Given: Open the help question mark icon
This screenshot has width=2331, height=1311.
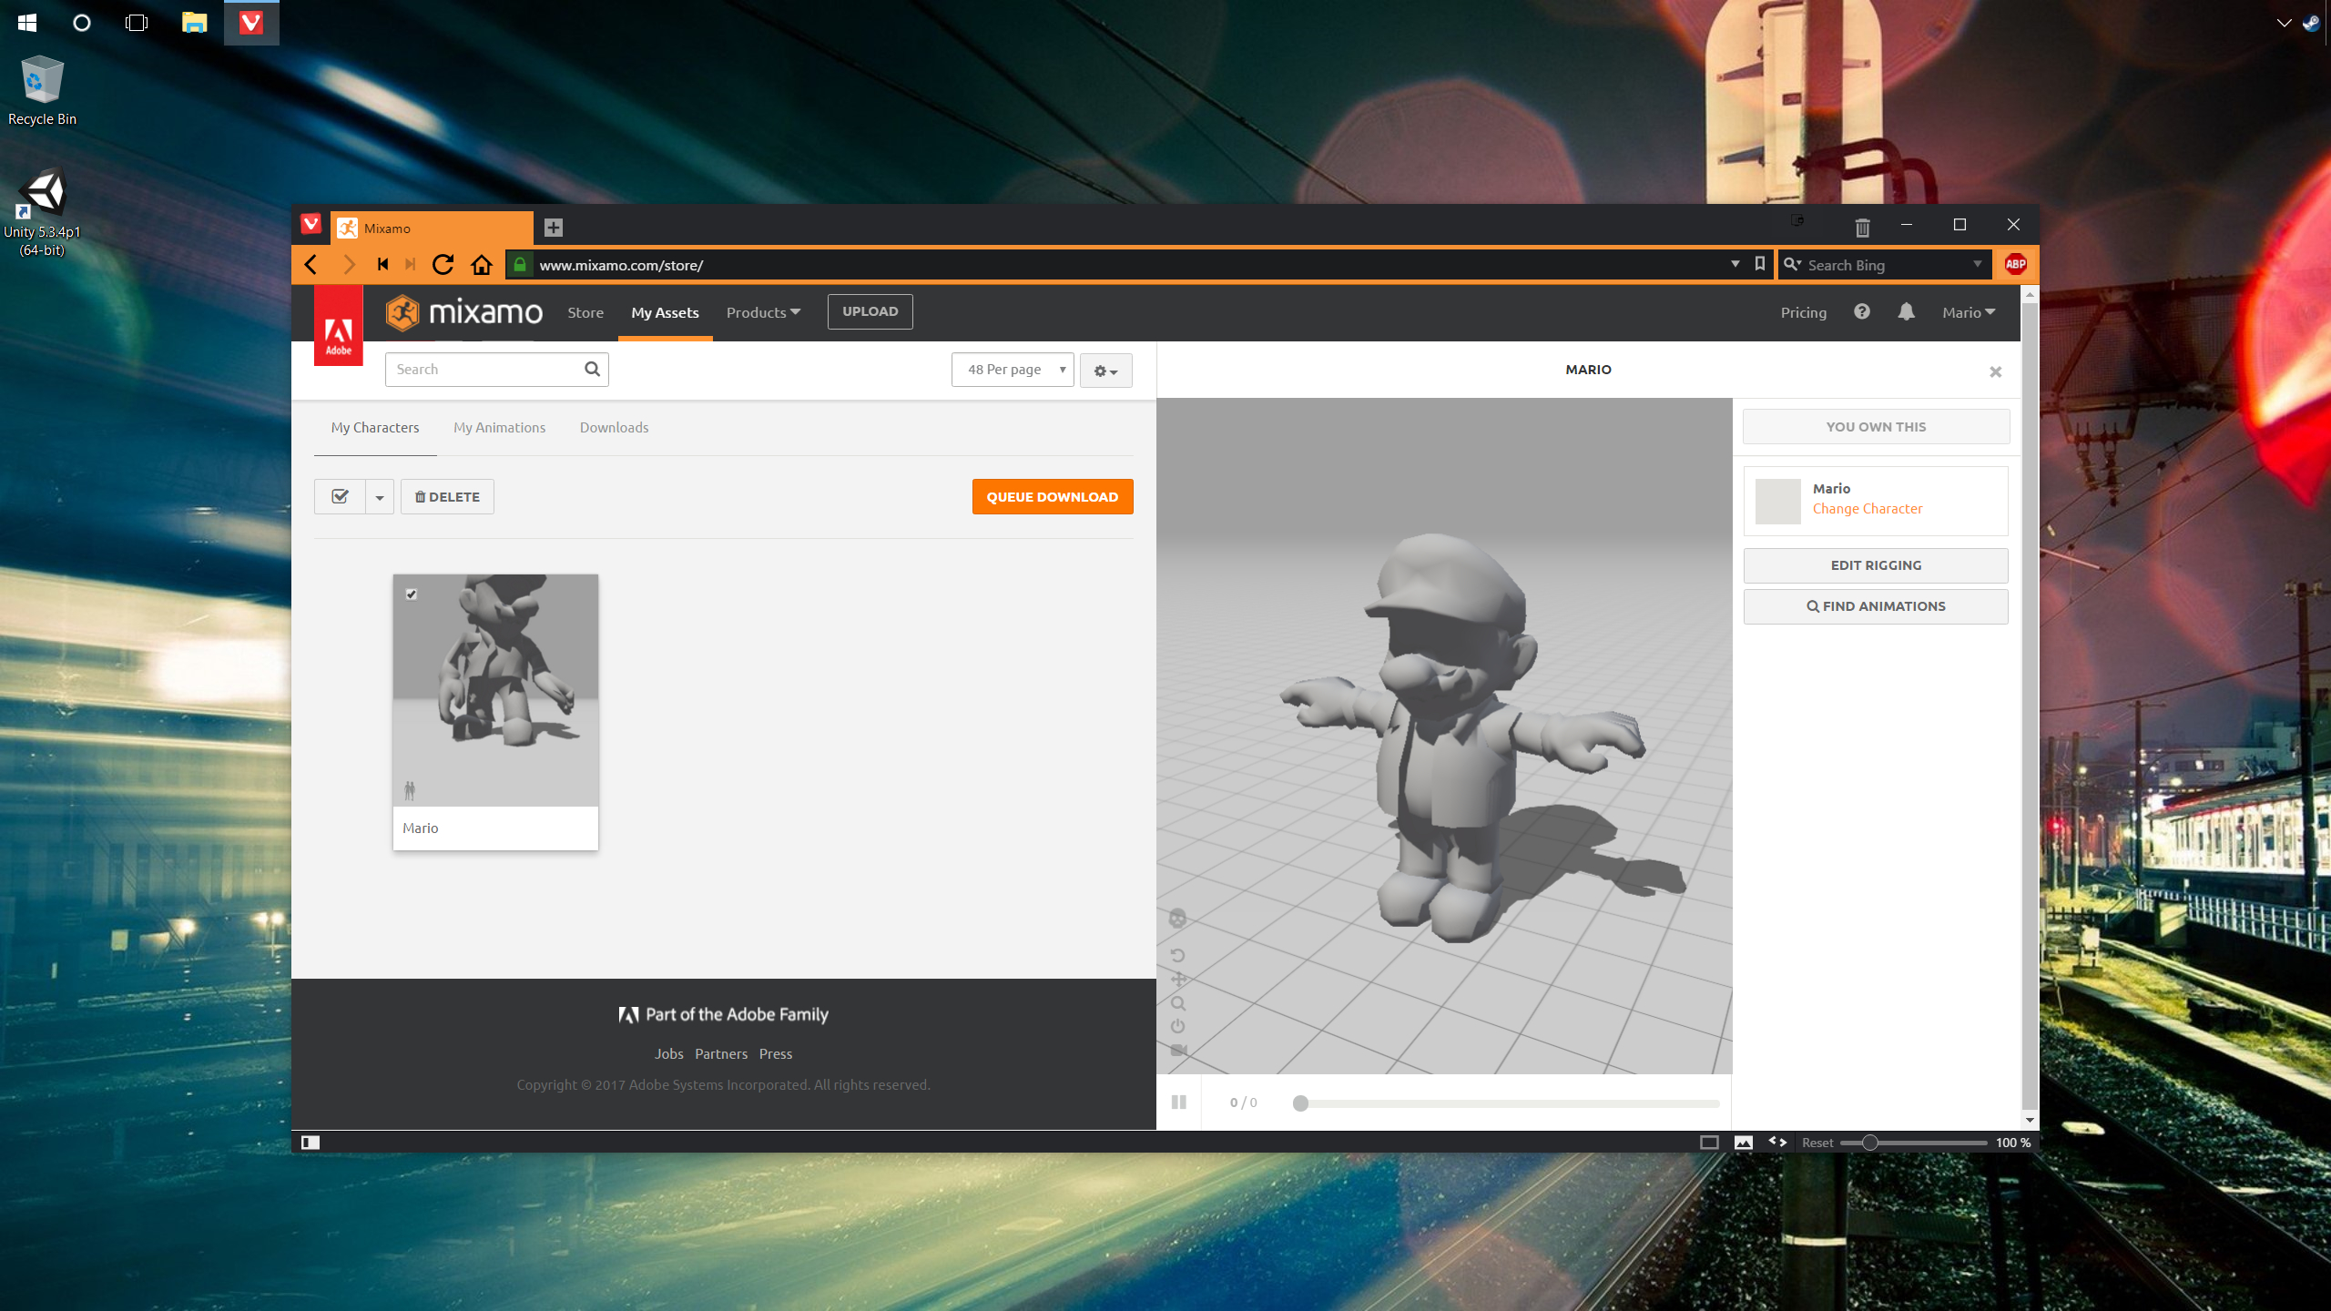Looking at the screenshot, I should [x=1862, y=312].
